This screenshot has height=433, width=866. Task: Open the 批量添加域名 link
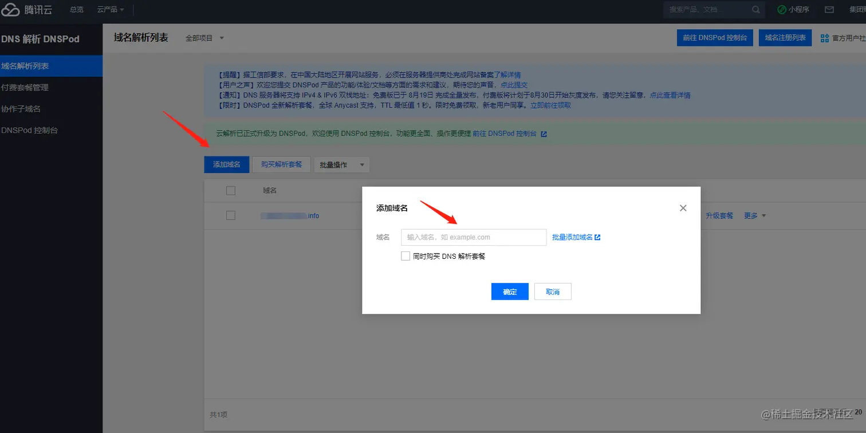572,237
